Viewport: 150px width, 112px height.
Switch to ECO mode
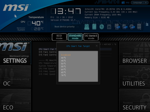point(59,37)
